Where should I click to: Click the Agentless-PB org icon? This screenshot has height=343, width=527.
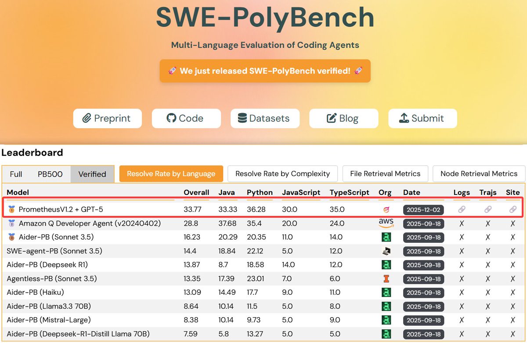[x=386, y=279]
